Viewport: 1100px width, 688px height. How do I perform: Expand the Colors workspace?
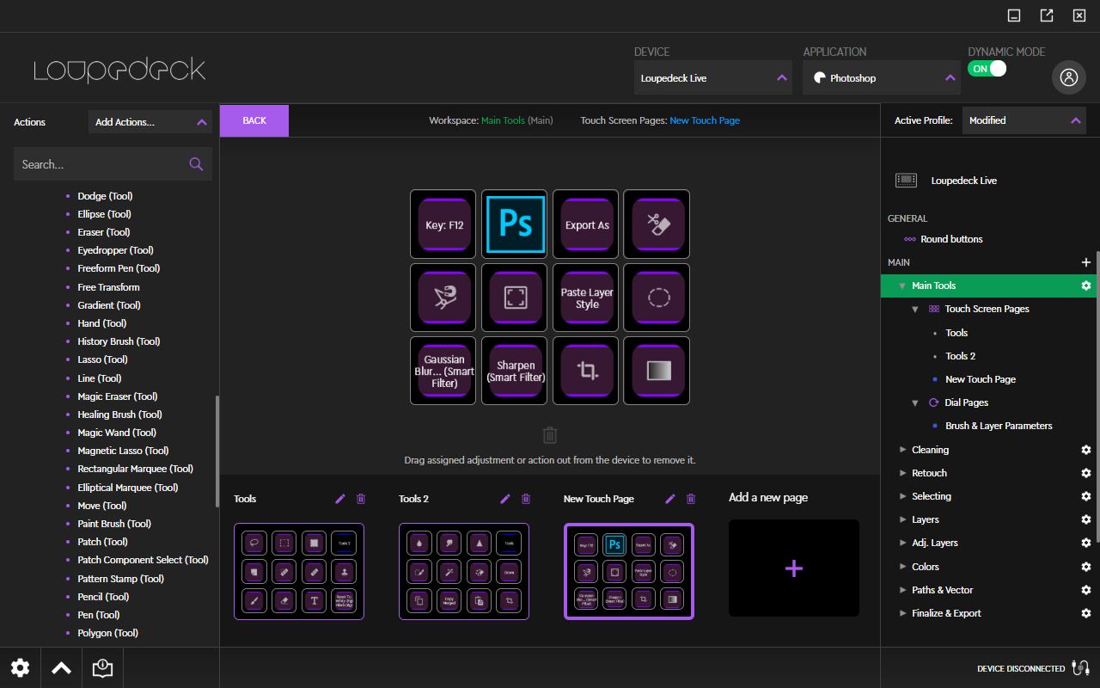(902, 567)
